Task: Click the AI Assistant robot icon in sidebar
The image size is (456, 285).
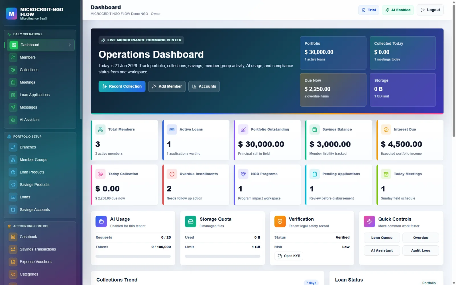Action: 13,120
